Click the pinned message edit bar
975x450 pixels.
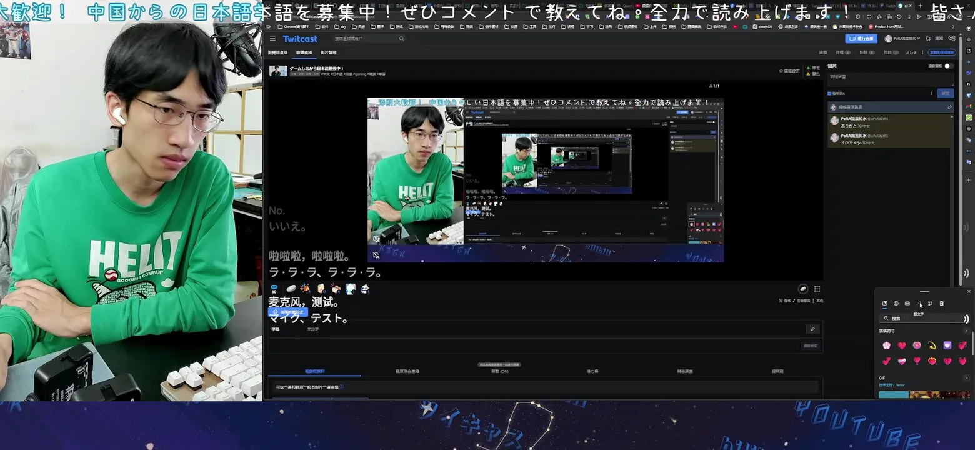click(890, 107)
